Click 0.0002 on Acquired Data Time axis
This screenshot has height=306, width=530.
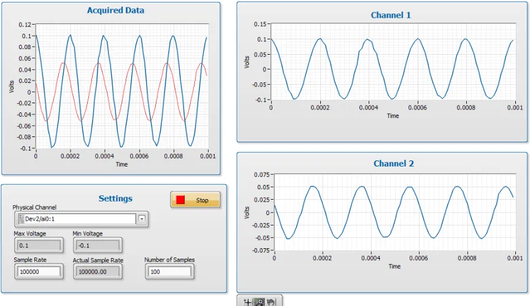70,156
